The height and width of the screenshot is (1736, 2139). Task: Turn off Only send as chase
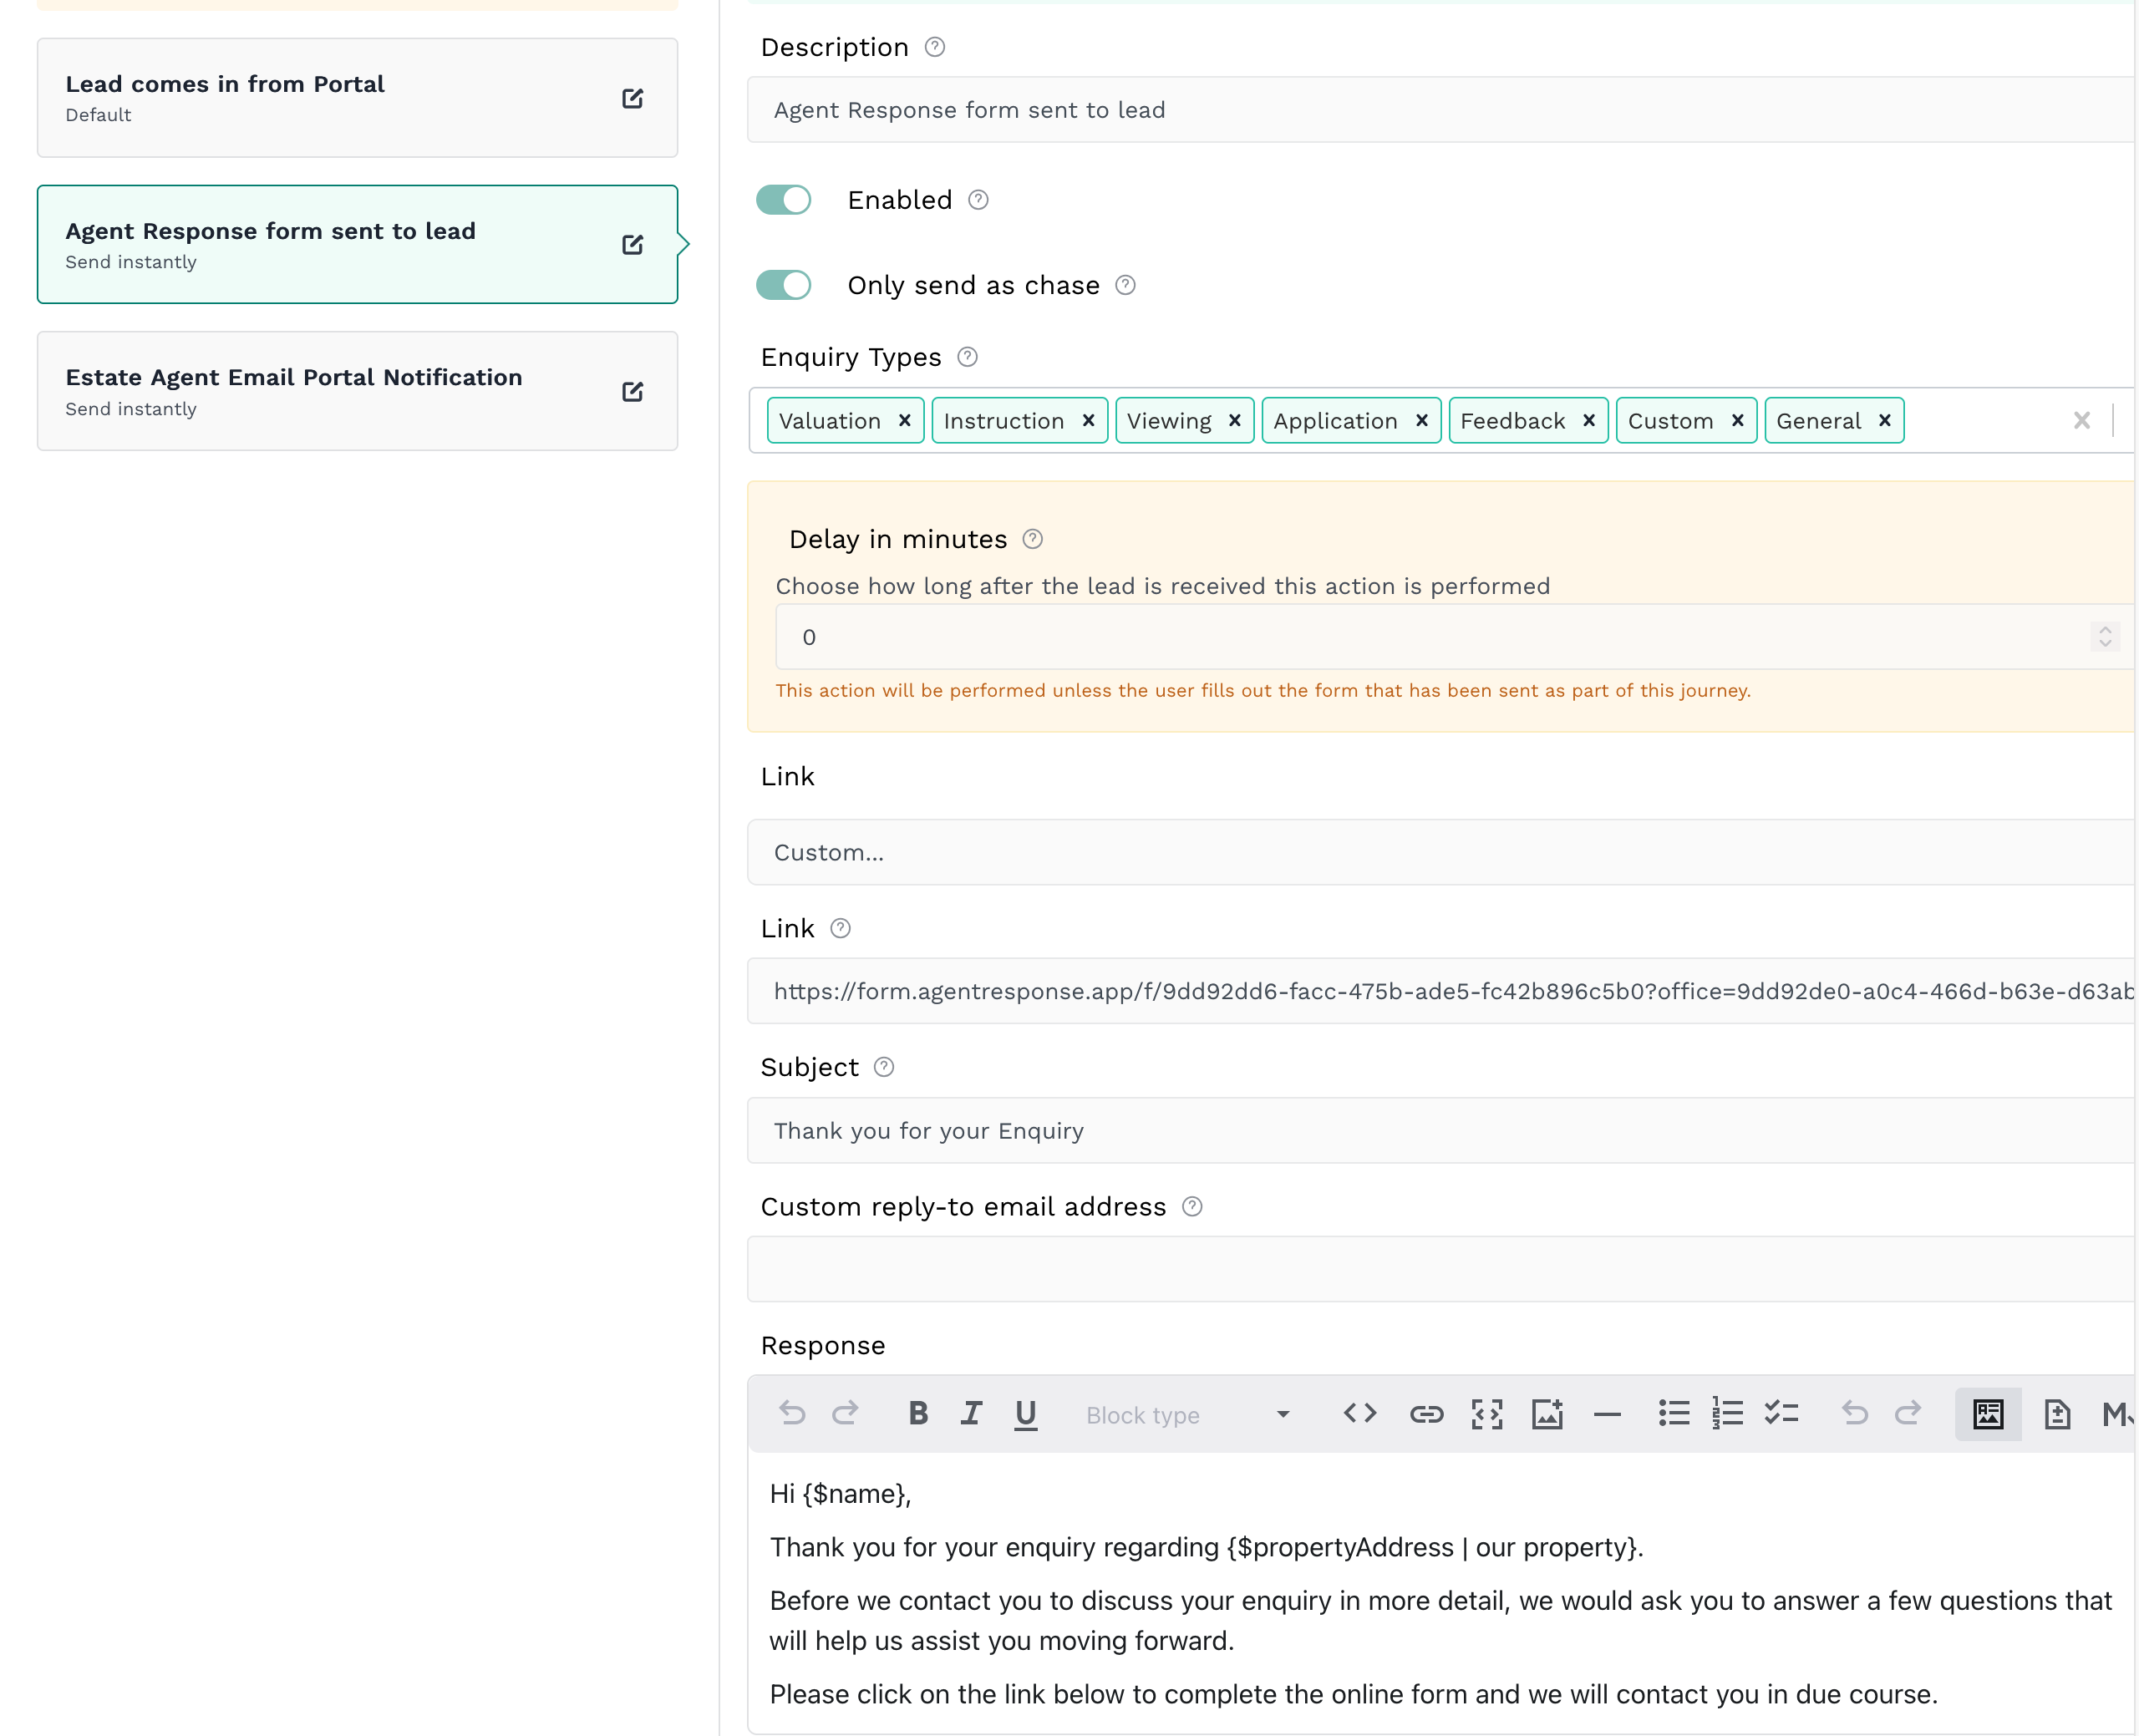[x=783, y=285]
